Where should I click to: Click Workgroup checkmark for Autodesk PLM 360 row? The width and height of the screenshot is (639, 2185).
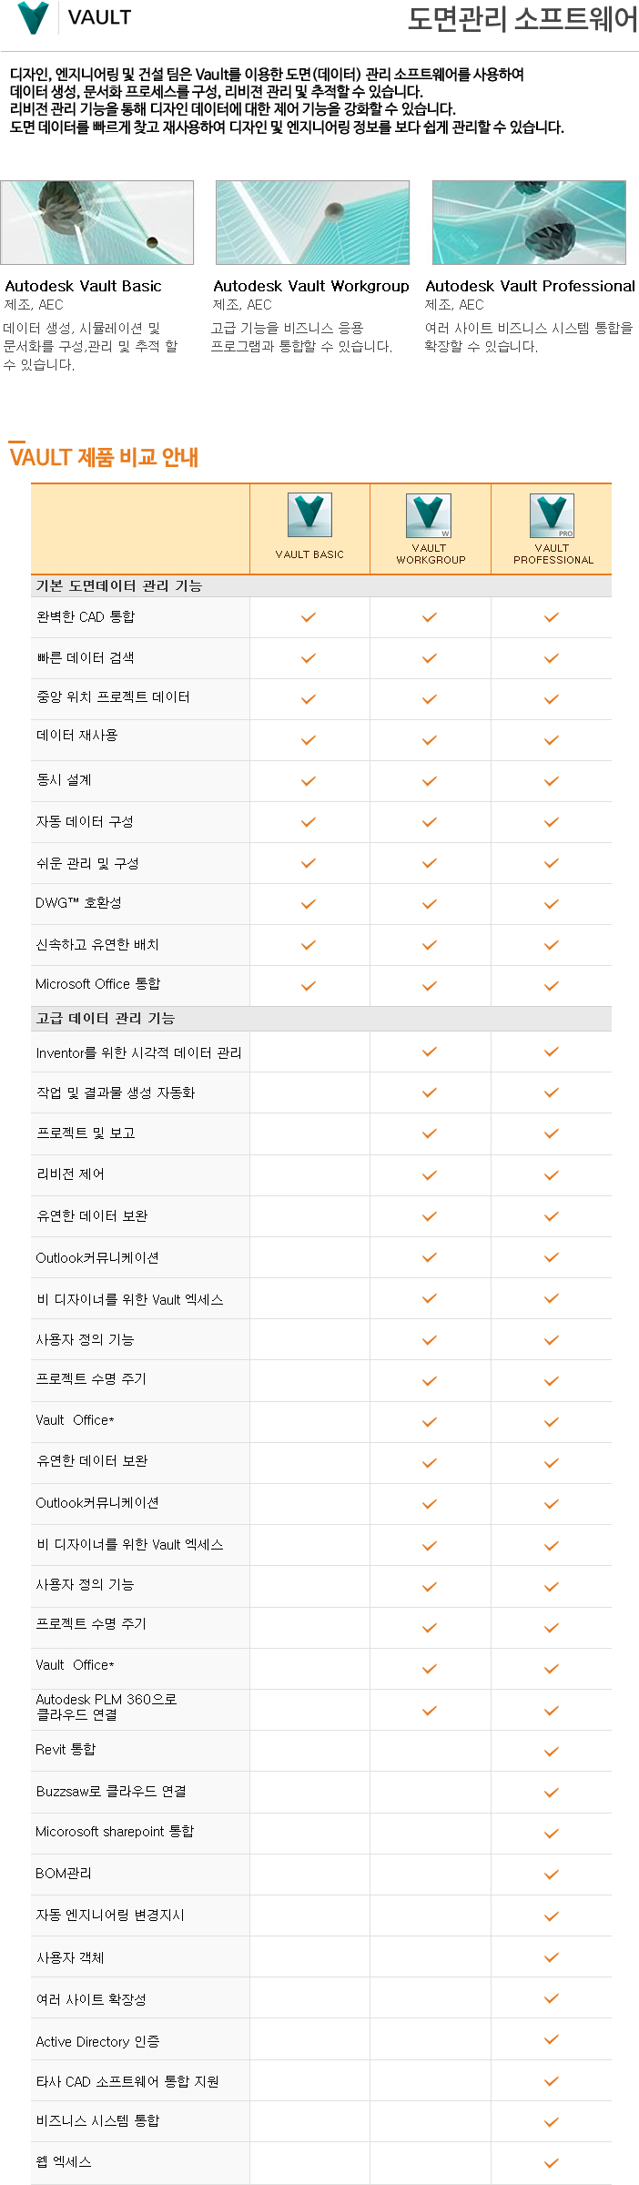pos(430,1710)
